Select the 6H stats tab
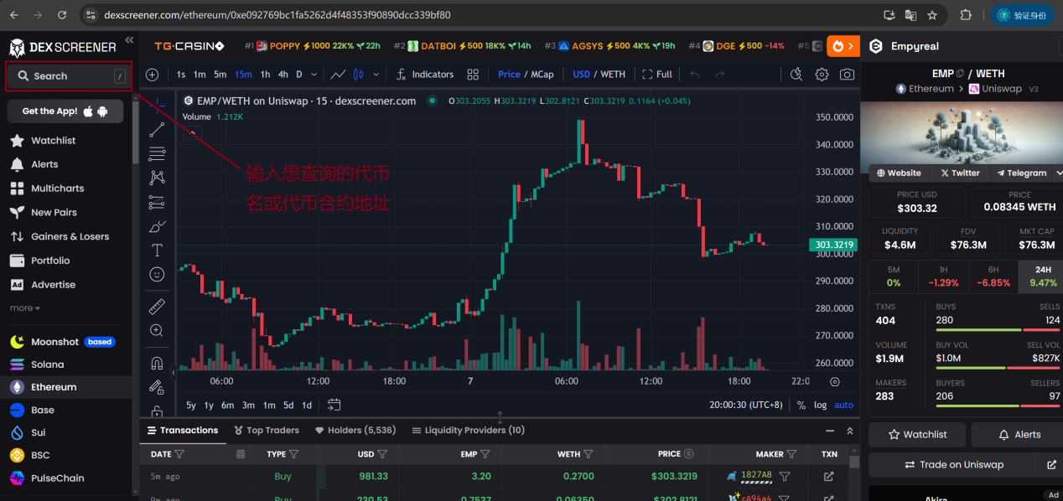 click(x=993, y=276)
